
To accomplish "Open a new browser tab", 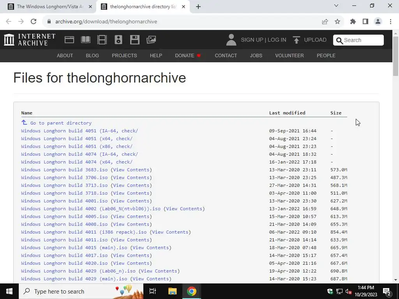I will [198, 7].
